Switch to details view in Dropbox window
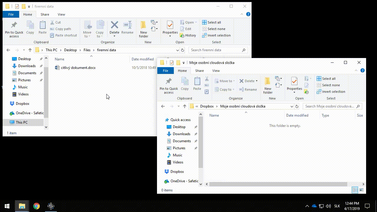The height and width of the screenshot is (212, 377). [x=355, y=190]
